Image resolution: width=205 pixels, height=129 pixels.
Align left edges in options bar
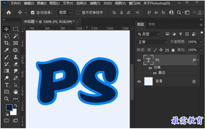(114, 12)
